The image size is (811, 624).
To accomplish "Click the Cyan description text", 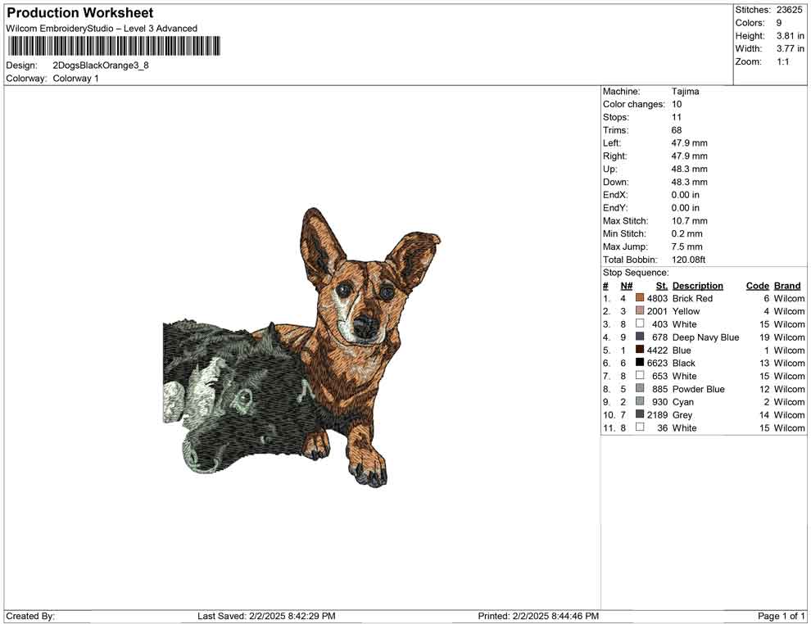I will 683,402.
